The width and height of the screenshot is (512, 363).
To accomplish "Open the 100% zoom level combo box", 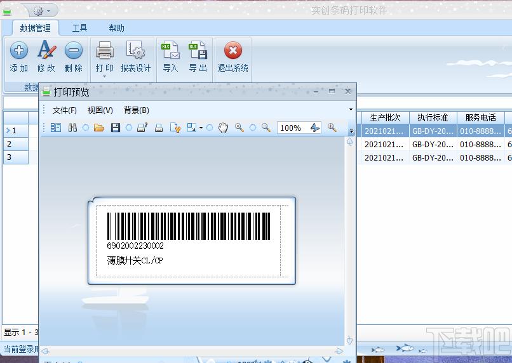I will [x=299, y=128].
